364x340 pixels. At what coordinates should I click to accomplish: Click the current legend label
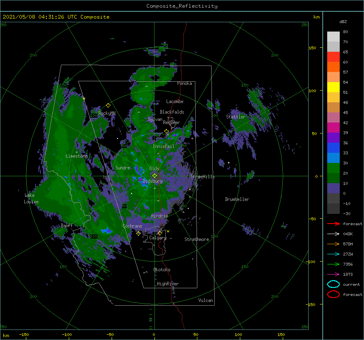(x=351, y=285)
